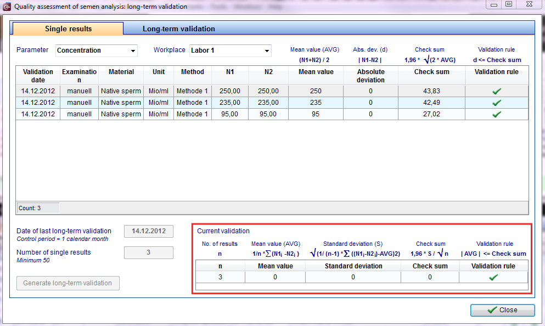The image size is (545, 326).
Task: Select N1 cell 250,00
Action: tap(230, 91)
